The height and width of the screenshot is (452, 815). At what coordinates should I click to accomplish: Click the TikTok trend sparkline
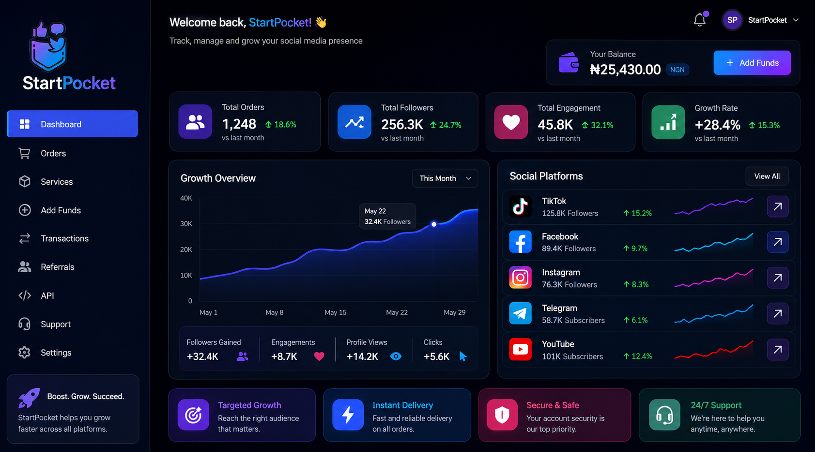coord(714,206)
